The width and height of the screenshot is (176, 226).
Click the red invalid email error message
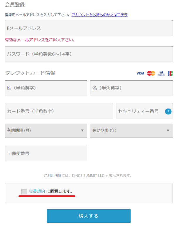coord(40,40)
